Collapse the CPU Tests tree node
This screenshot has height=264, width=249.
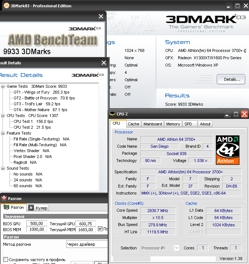3,116
